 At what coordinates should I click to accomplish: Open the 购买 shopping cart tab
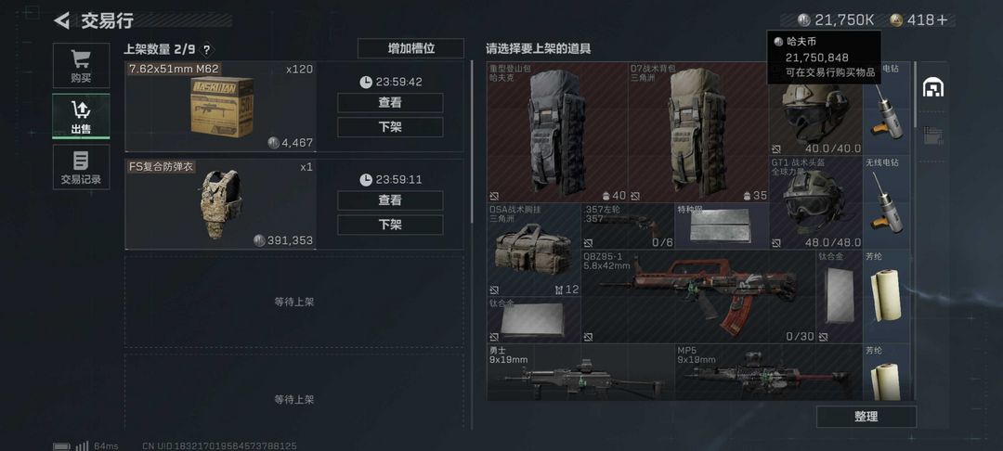[x=81, y=66]
